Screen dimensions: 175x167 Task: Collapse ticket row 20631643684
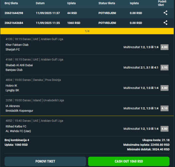[87, 23]
